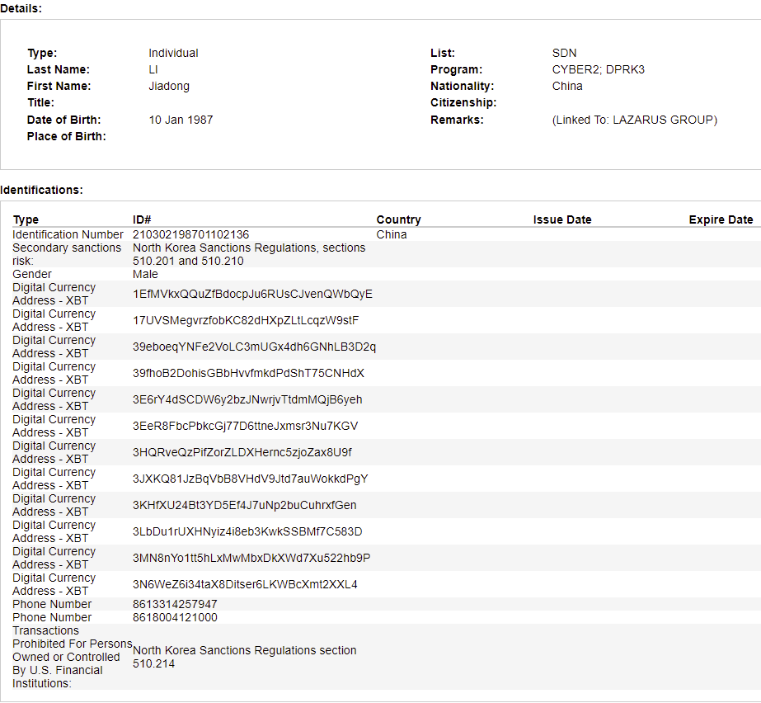Viewport: 761px width, 703px height.
Task: Click the ID# column header
Action: pyautogui.click(x=142, y=219)
